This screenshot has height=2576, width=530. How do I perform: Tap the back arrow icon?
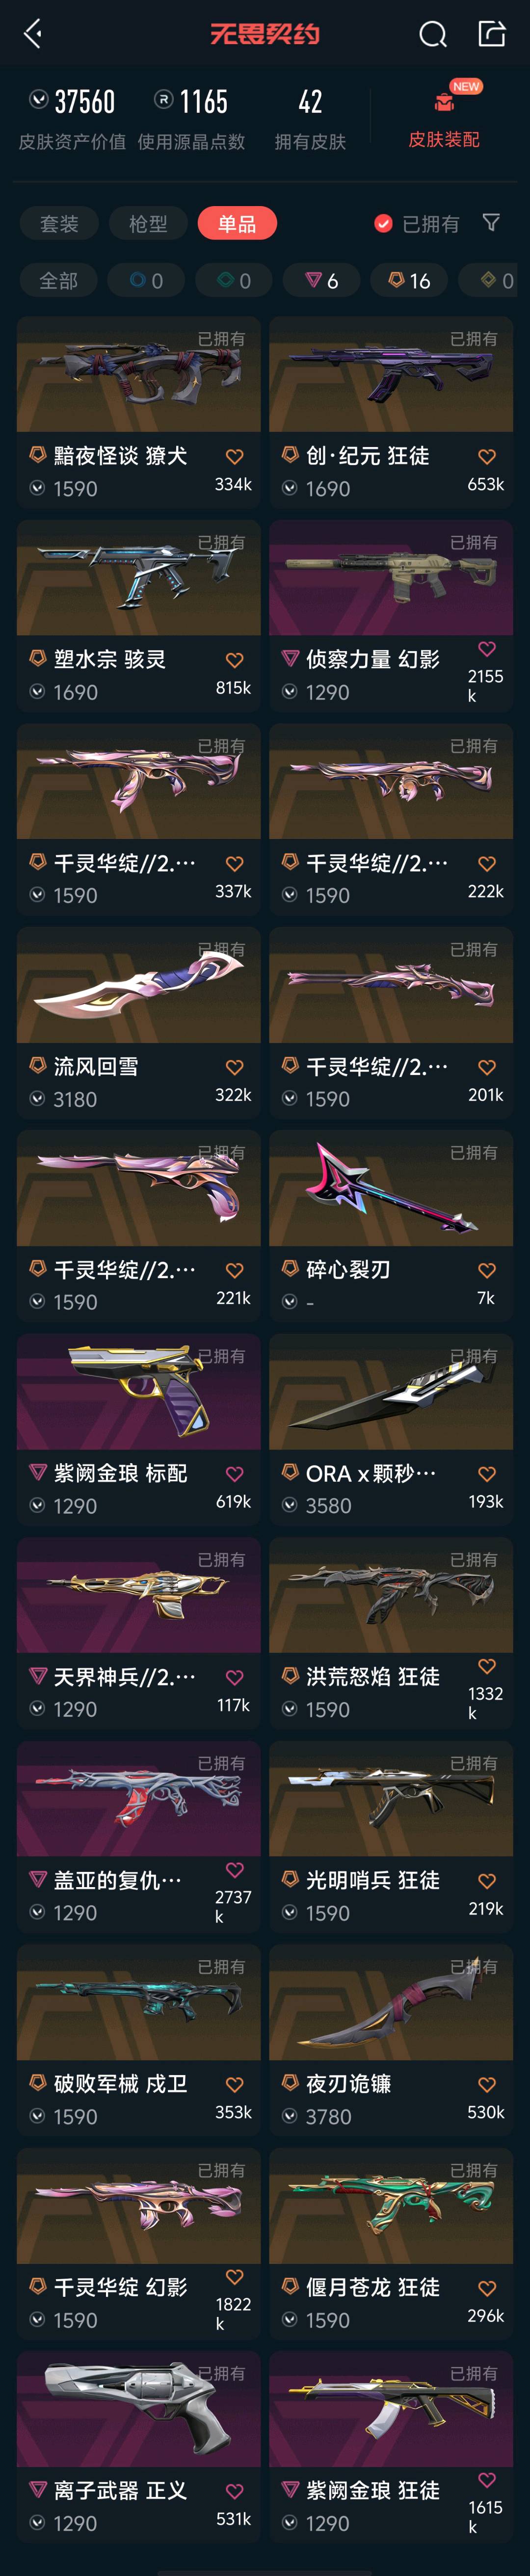33,34
